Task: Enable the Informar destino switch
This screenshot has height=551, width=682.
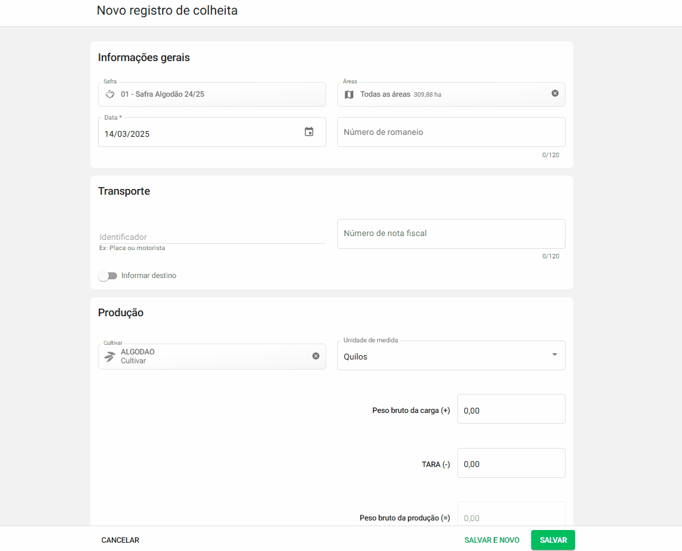Action: pos(108,276)
